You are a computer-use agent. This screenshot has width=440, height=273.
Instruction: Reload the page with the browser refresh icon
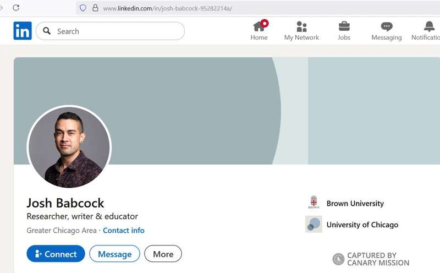[x=16, y=8]
